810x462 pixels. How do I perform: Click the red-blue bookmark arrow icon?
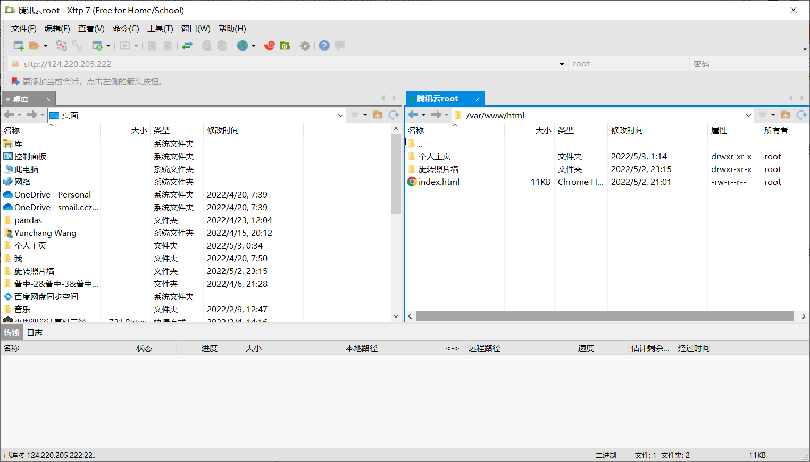15,81
